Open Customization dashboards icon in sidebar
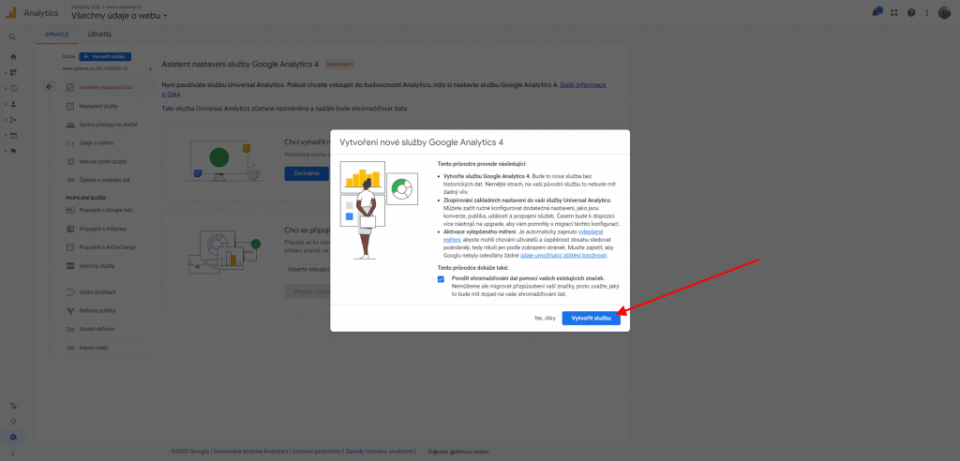Image resolution: width=960 pixels, height=461 pixels. (13, 72)
